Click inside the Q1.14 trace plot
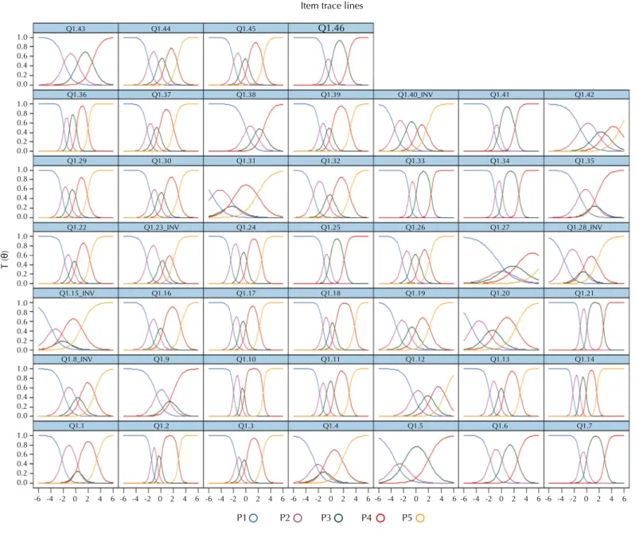The image size is (635, 534). pyautogui.click(x=586, y=392)
